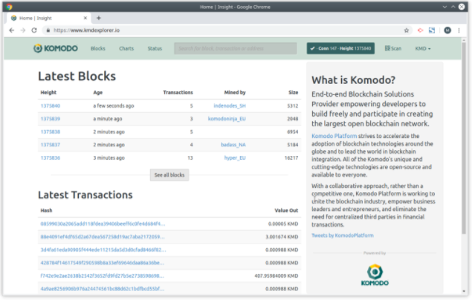Select the Home | Insight tab
Viewport: 472px width, 300px height.
pyautogui.click(x=48, y=18)
